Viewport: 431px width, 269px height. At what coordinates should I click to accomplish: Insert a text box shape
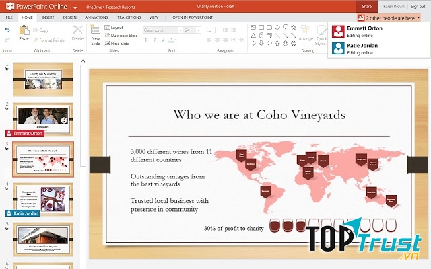coord(253,27)
